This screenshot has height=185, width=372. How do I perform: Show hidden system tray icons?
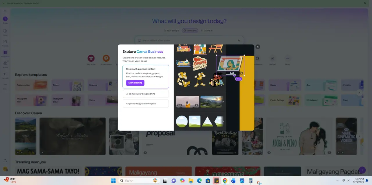(337, 181)
